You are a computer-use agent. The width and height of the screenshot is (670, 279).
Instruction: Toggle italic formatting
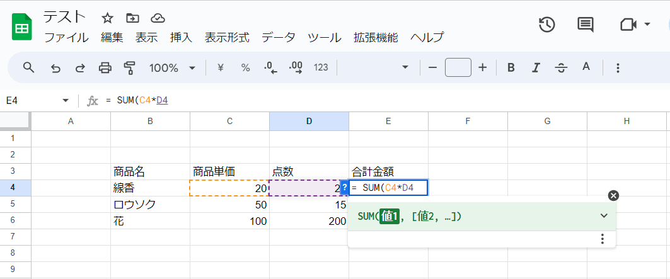click(536, 67)
